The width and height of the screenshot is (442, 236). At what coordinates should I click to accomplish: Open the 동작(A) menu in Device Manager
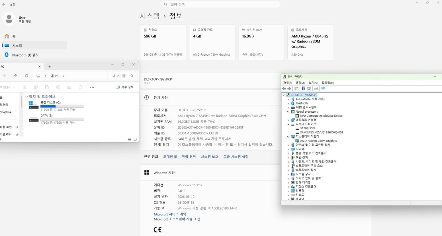pyautogui.click(x=300, y=83)
